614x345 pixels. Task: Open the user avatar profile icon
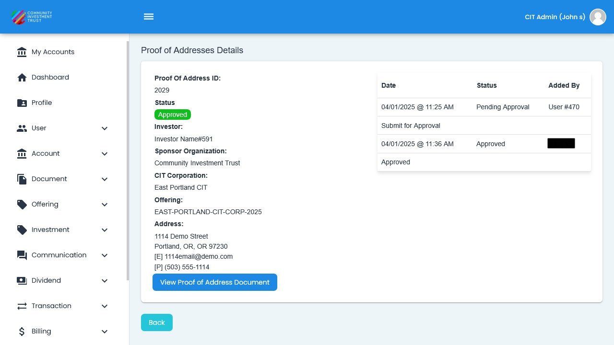click(x=598, y=17)
